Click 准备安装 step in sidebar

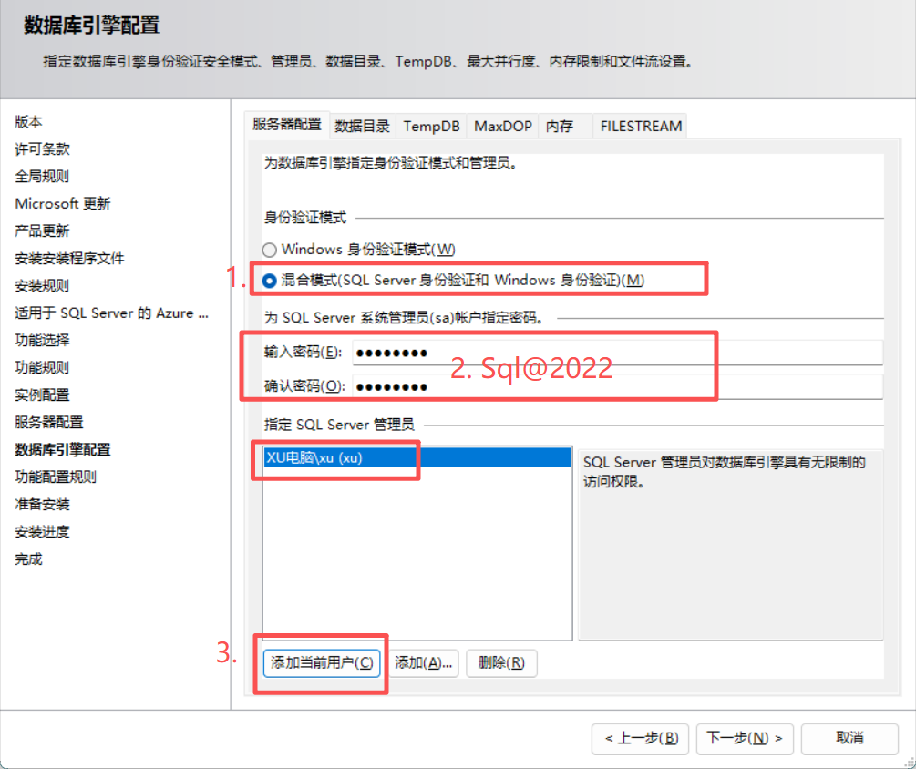coord(42,505)
